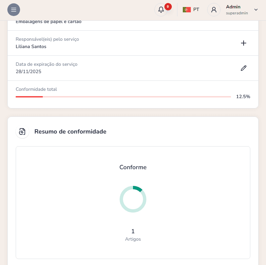Click the 12.5% conformity percentage

point(243,97)
